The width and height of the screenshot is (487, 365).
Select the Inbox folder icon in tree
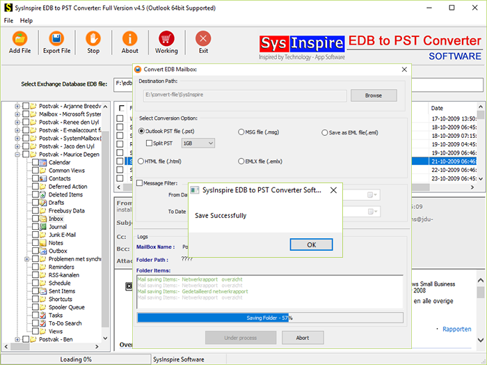coord(43,219)
